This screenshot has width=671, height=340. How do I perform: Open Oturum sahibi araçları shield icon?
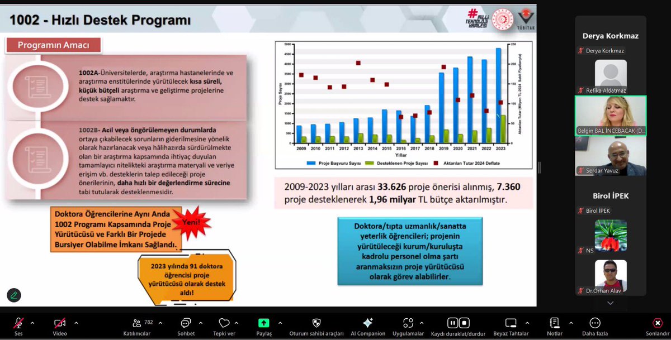(316, 323)
